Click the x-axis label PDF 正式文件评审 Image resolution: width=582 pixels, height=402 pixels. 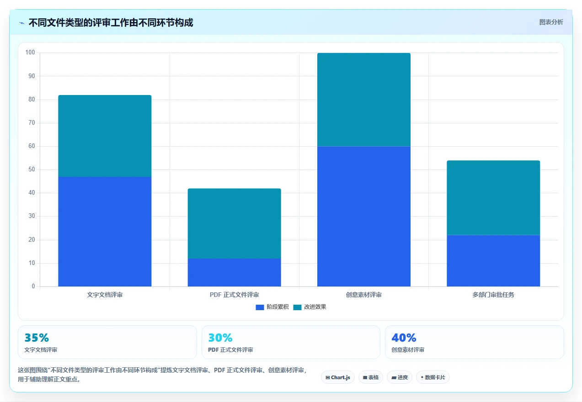tap(234, 295)
